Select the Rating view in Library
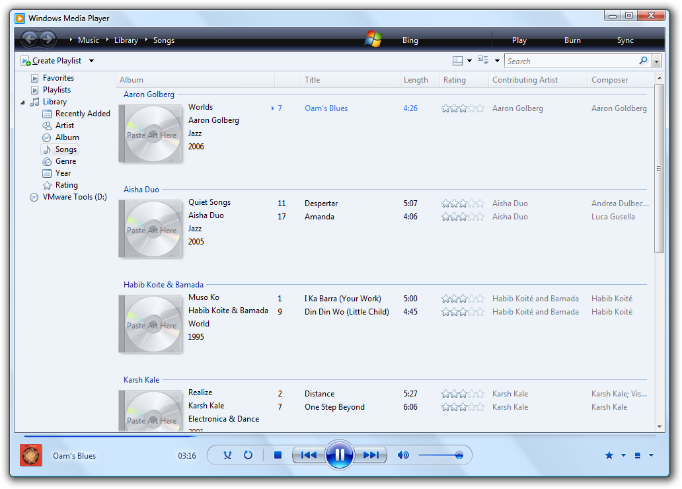Image resolution: width=682 pixels, height=489 pixels. 67,185
